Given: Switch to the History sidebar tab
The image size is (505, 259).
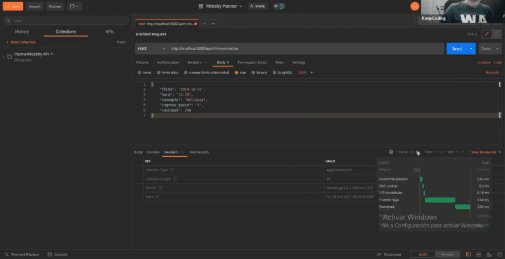Looking at the screenshot, I should (x=22, y=32).
